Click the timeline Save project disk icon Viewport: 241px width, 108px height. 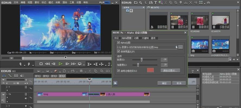(81, 71)
